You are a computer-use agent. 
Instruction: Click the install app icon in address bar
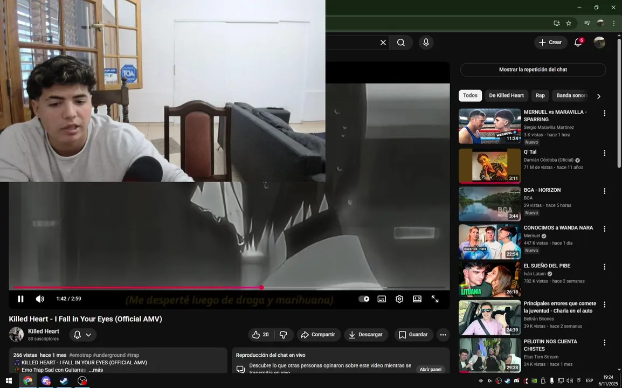coord(557,23)
